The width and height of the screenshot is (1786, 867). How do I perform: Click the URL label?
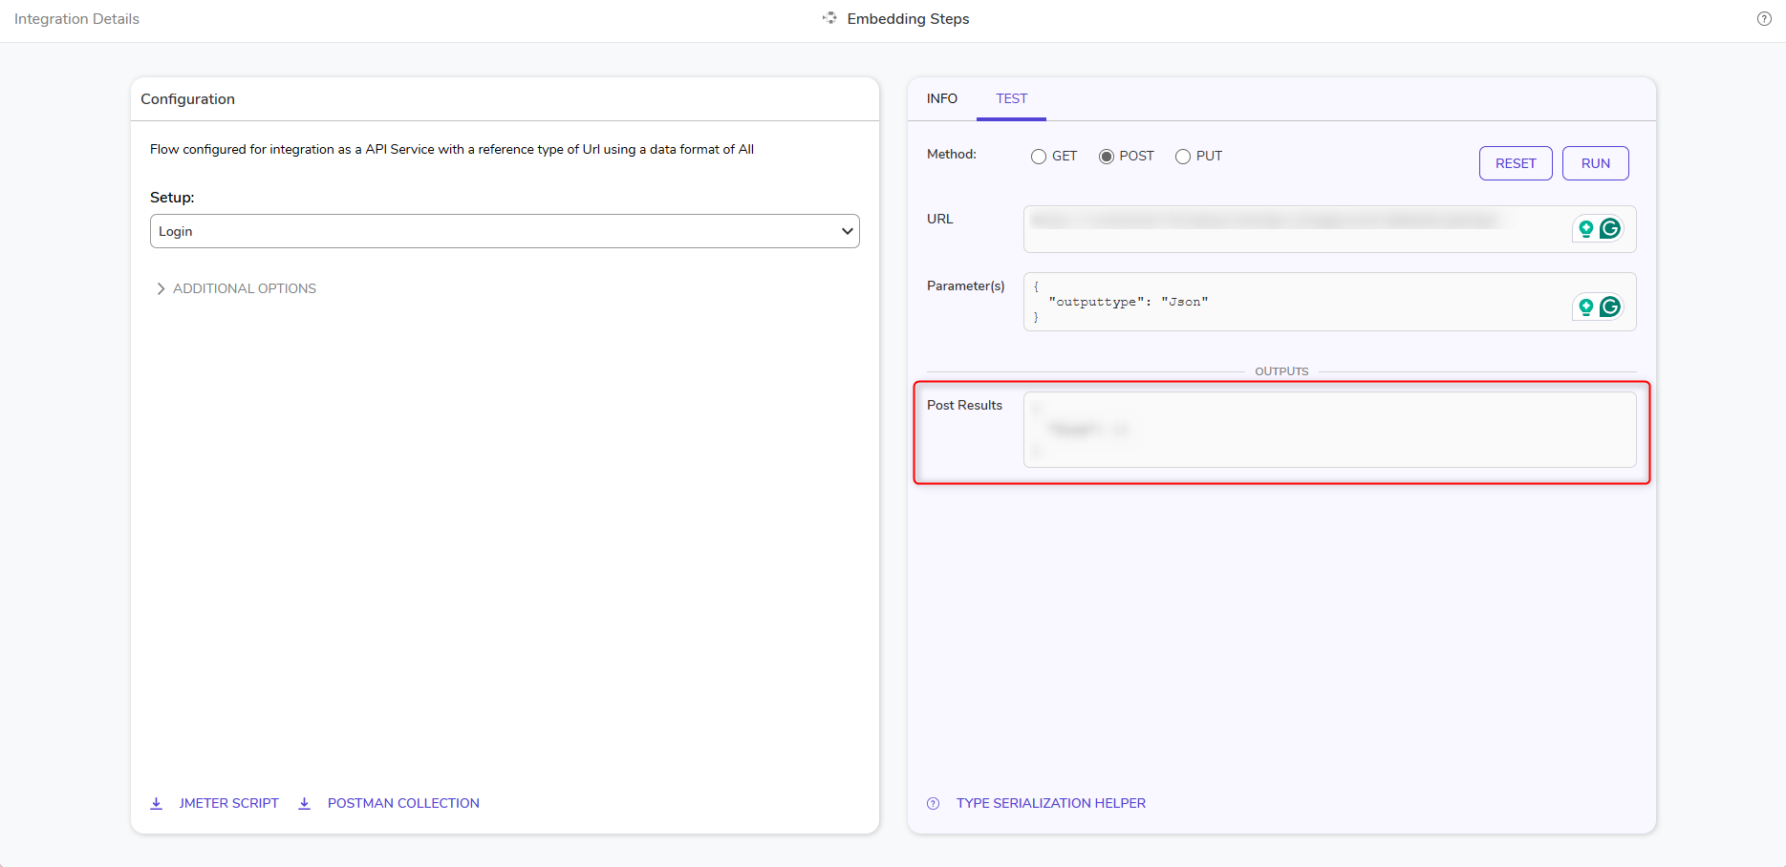pyautogui.click(x=940, y=219)
